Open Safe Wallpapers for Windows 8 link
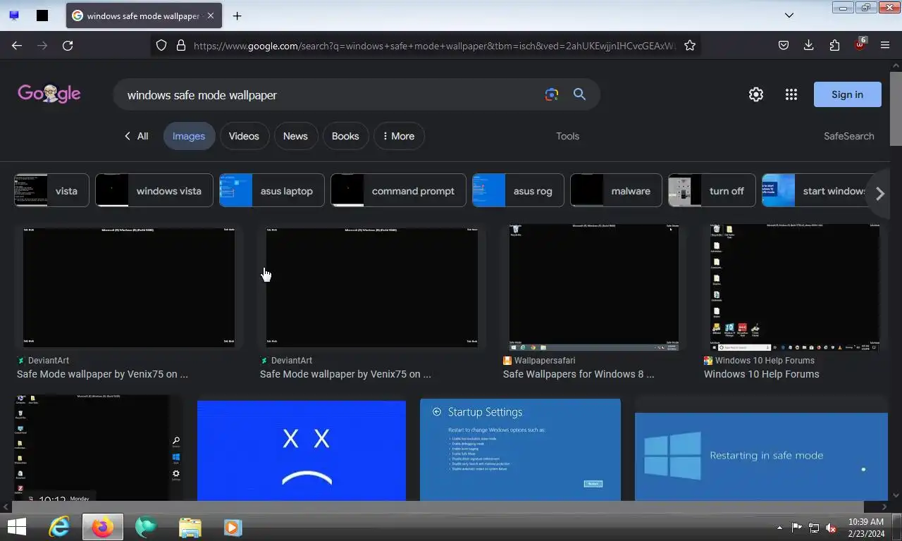This screenshot has width=902, height=541. [579, 374]
